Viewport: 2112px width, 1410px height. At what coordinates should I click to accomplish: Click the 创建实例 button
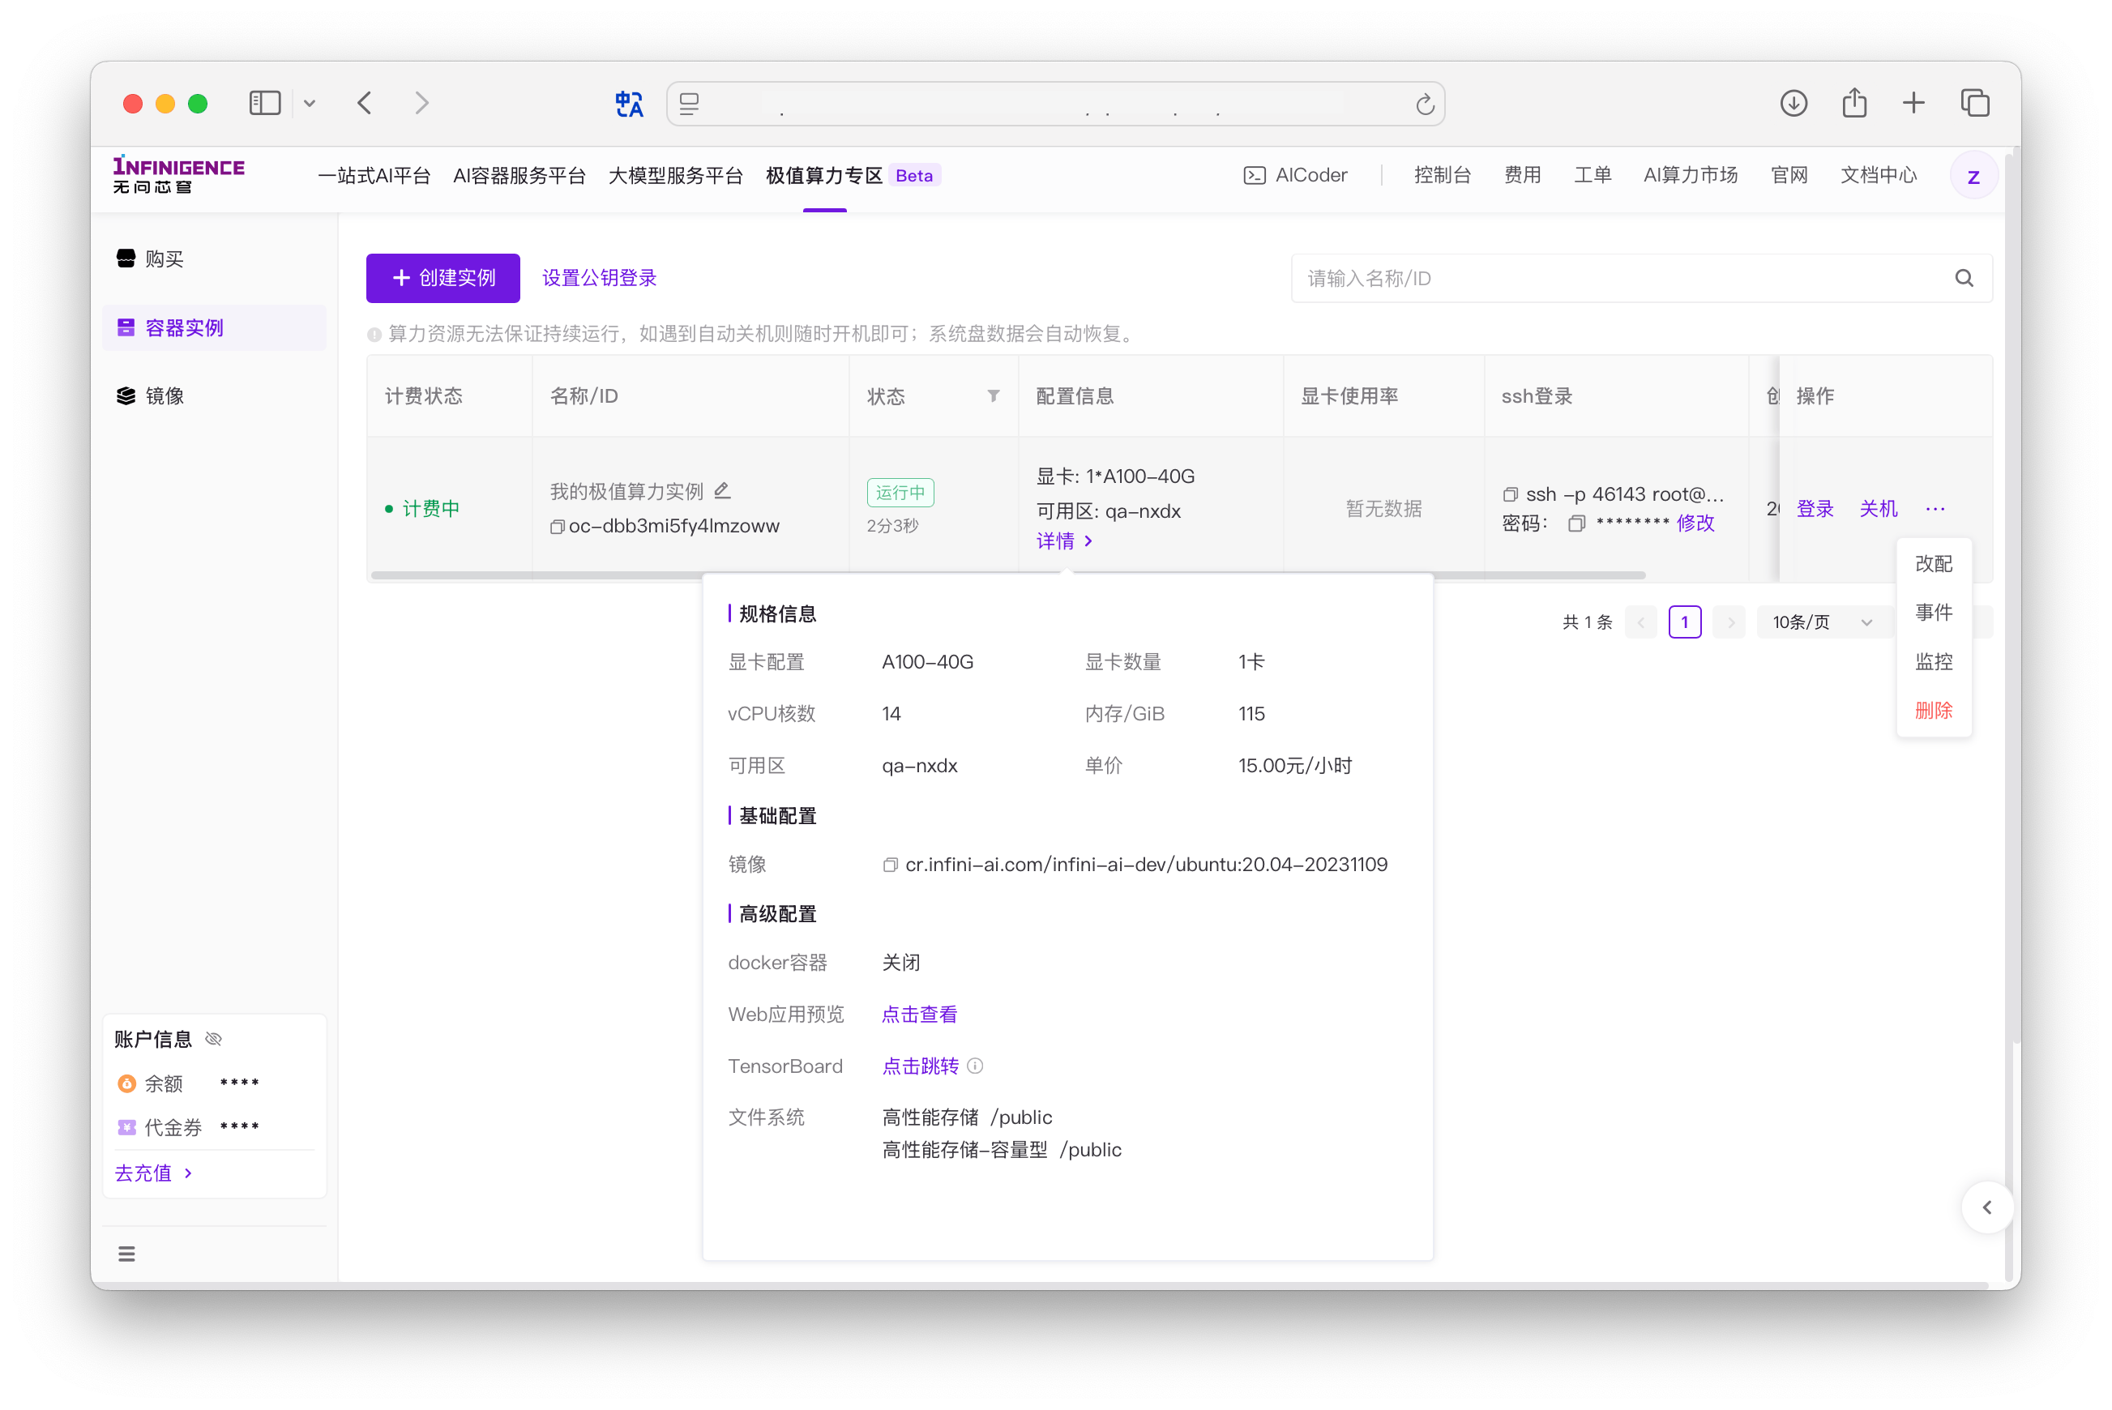coord(442,278)
